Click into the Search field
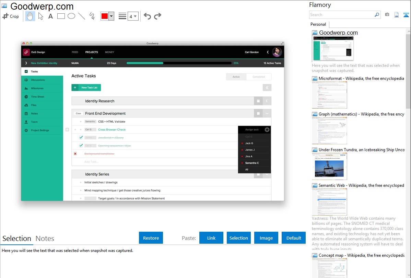Screen dimensions: 411x278 342,15
